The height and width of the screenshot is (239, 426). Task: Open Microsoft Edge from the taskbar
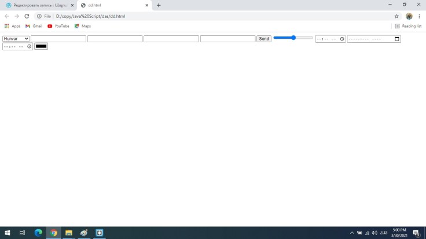click(38, 233)
